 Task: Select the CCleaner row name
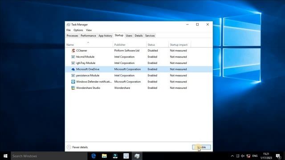click(81, 51)
